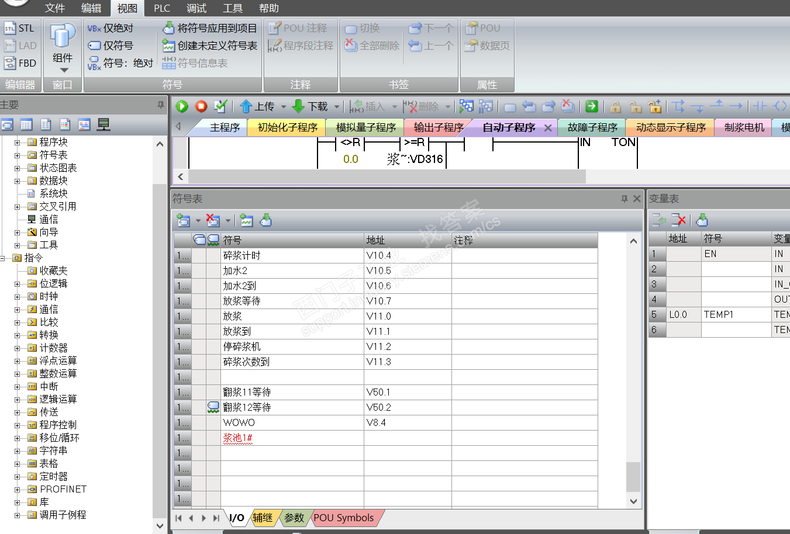Click the delete row icon in 变量表

[678, 220]
